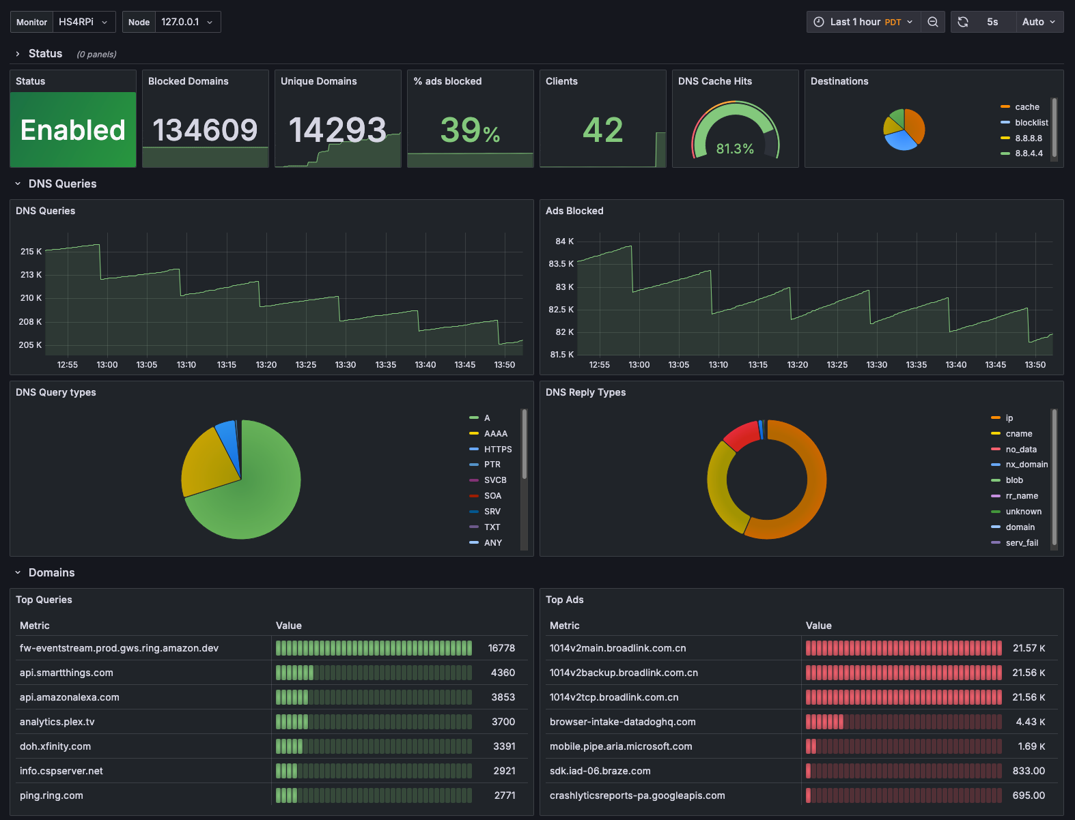Viewport: 1075px width, 820px height.
Task: Open the DNS Query types panel title
Action: tap(56, 392)
